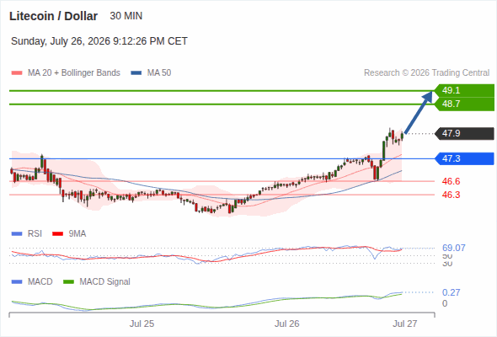Select the RSI legend label
The image size is (497, 337).
pyautogui.click(x=35, y=234)
